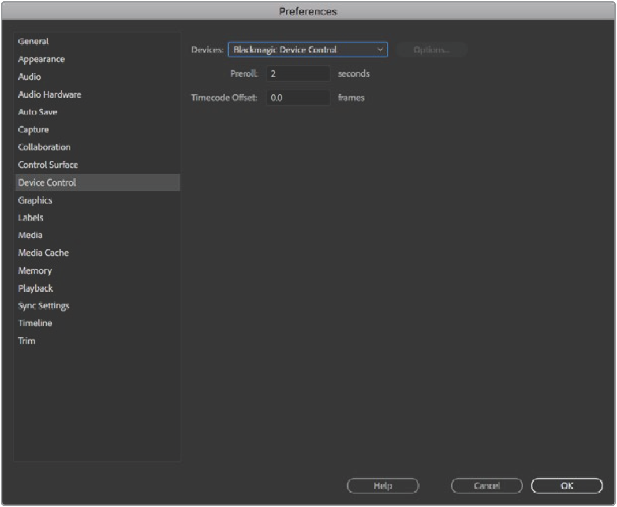Select Playback in the sidebar

[x=35, y=288]
